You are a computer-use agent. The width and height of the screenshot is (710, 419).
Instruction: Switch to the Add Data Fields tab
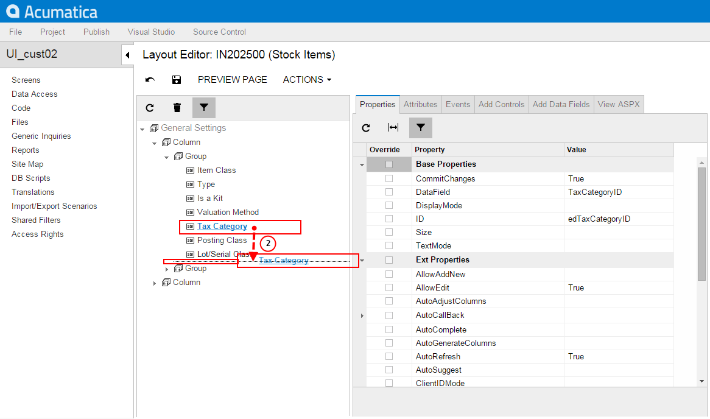(561, 104)
